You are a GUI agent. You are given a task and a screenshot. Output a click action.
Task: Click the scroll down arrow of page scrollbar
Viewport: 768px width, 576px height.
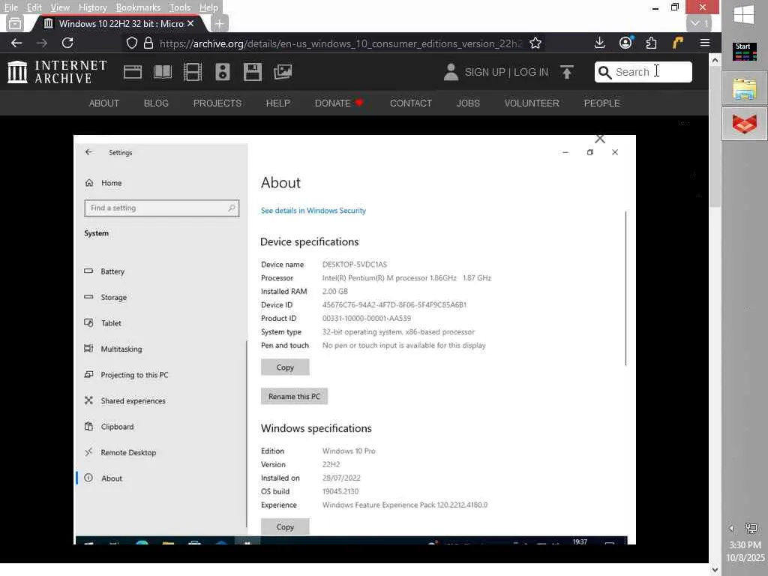[715, 569]
